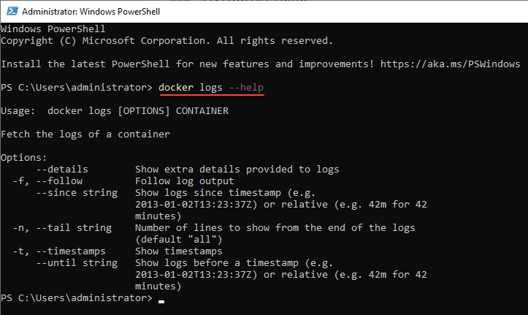528x315 pixels.
Task: Click the Administrator: Windows PowerShell title text
Action: pos(91,12)
